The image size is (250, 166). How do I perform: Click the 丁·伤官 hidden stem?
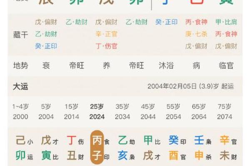(x=107, y=46)
